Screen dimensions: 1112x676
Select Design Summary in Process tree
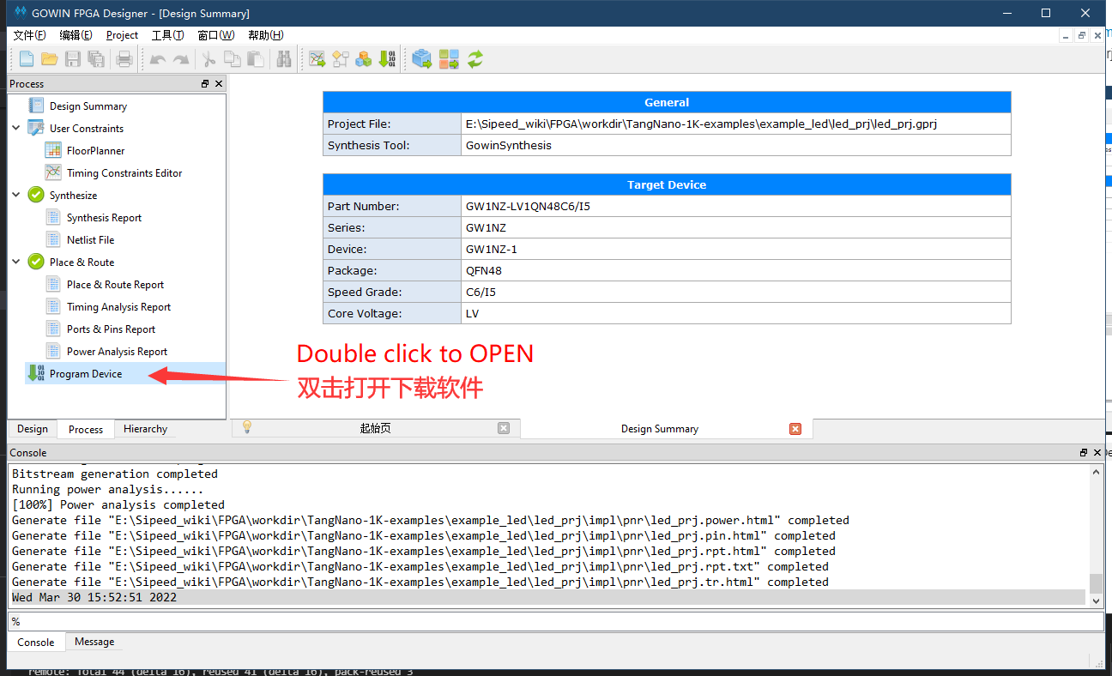tap(88, 106)
